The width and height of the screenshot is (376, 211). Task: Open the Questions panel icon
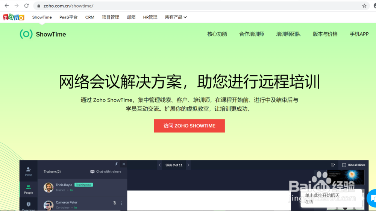tap(28, 204)
